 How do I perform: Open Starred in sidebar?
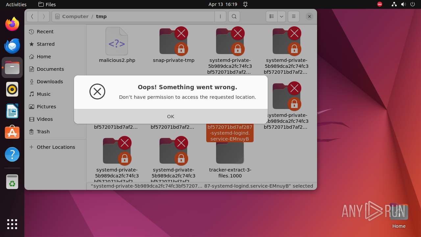click(x=55, y=44)
